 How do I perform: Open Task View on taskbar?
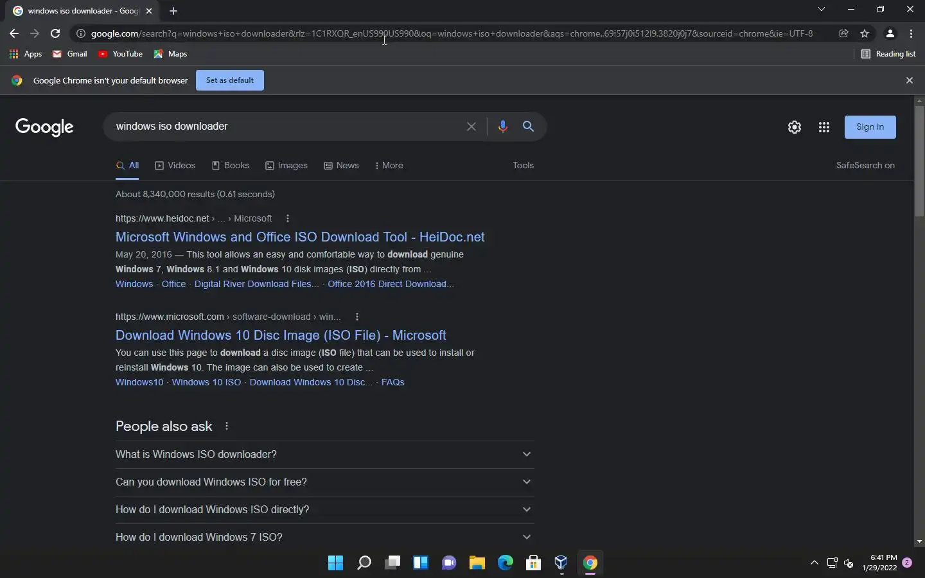point(392,563)
